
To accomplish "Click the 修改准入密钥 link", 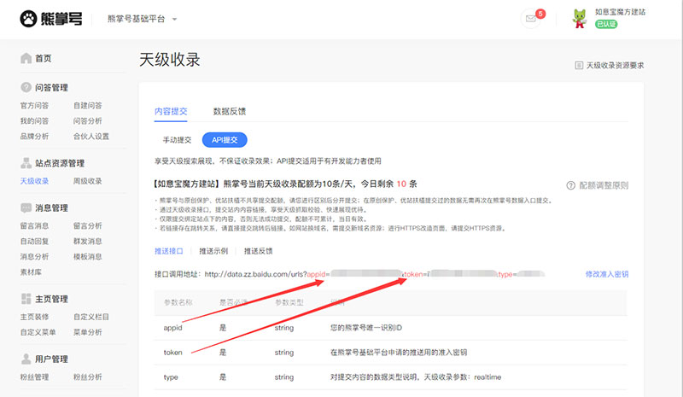I will tap(606, 274).
